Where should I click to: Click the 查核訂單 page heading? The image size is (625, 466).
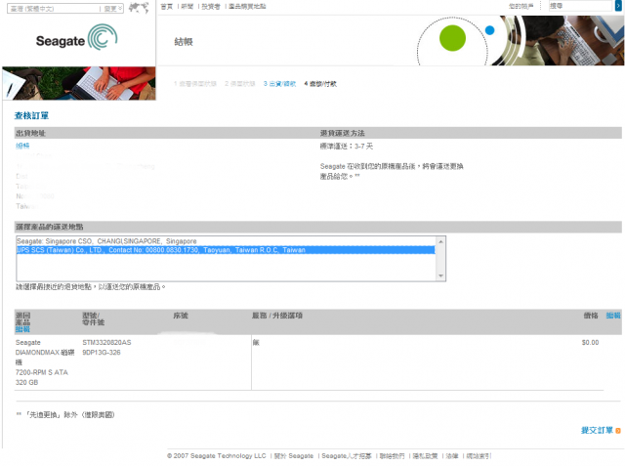31,115
